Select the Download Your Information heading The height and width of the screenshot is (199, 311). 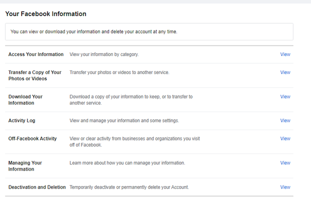coord(25,99)
